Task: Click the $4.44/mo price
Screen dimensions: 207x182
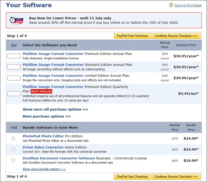Action: point(188,94)
